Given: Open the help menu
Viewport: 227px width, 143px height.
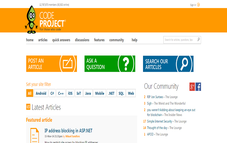Looking at the screenshot, I should pos(135,40).
